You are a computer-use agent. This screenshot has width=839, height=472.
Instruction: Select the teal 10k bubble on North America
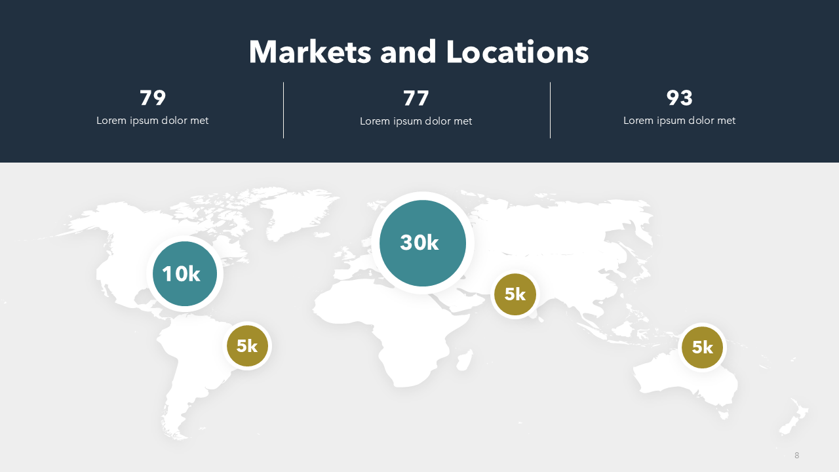pos(185,274)
